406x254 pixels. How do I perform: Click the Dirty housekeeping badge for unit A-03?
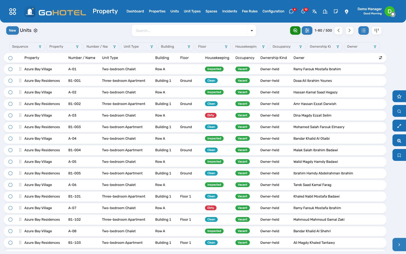[x=211, y=115]
